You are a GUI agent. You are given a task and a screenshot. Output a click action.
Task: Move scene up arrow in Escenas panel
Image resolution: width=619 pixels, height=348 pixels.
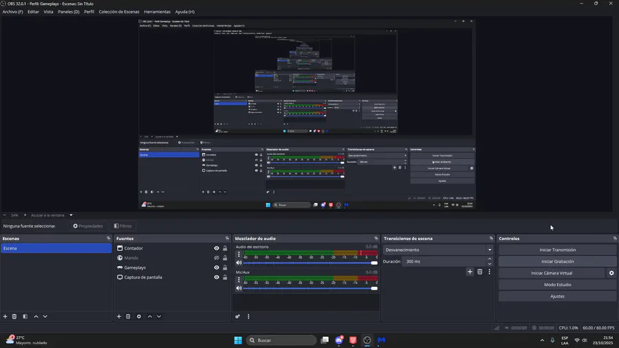click(x=36, y=316)
